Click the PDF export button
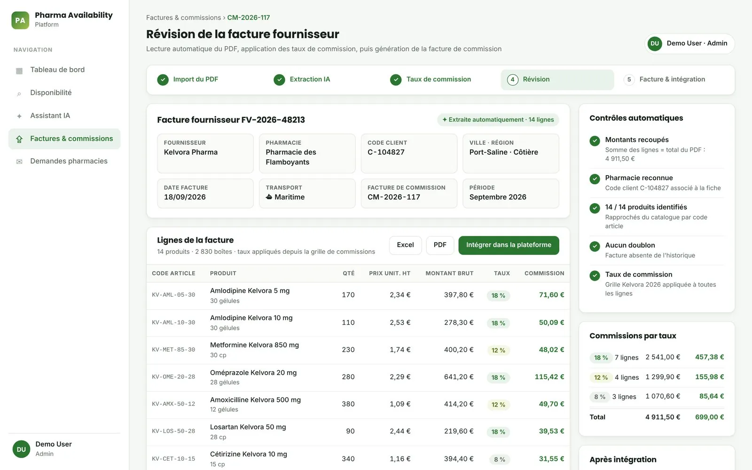Screen dimensions: 752x470 click(x=440, y=245)
